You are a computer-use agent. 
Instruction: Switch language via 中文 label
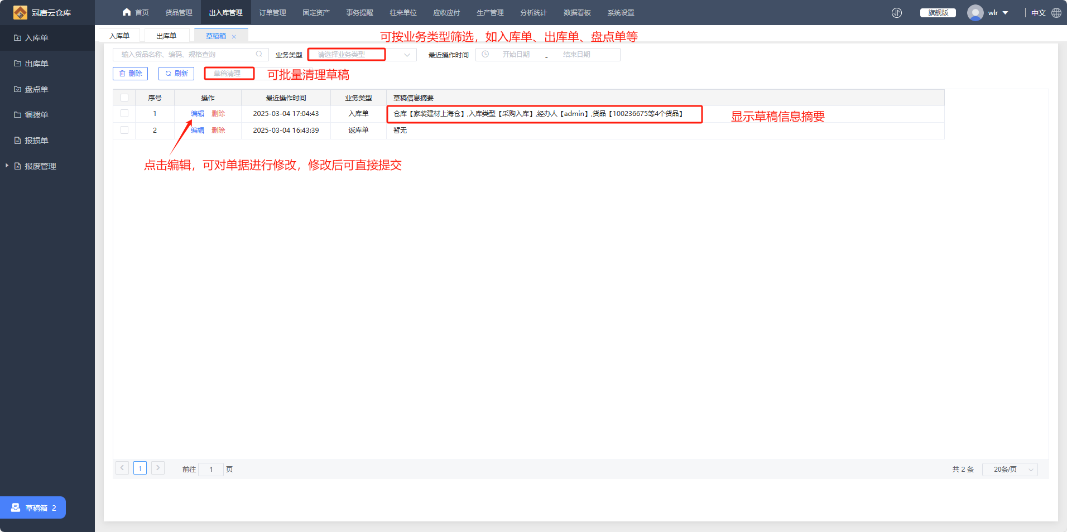click(1038, 13)
